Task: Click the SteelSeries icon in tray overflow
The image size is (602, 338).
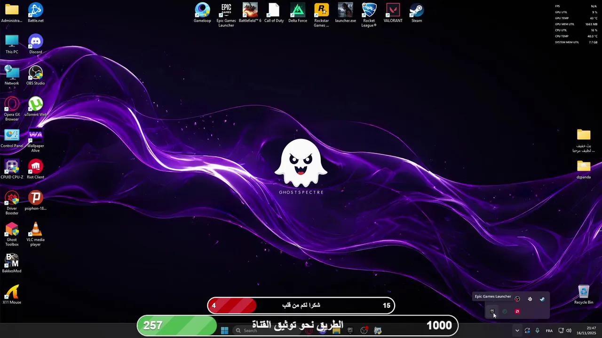Action: (530, 299)
